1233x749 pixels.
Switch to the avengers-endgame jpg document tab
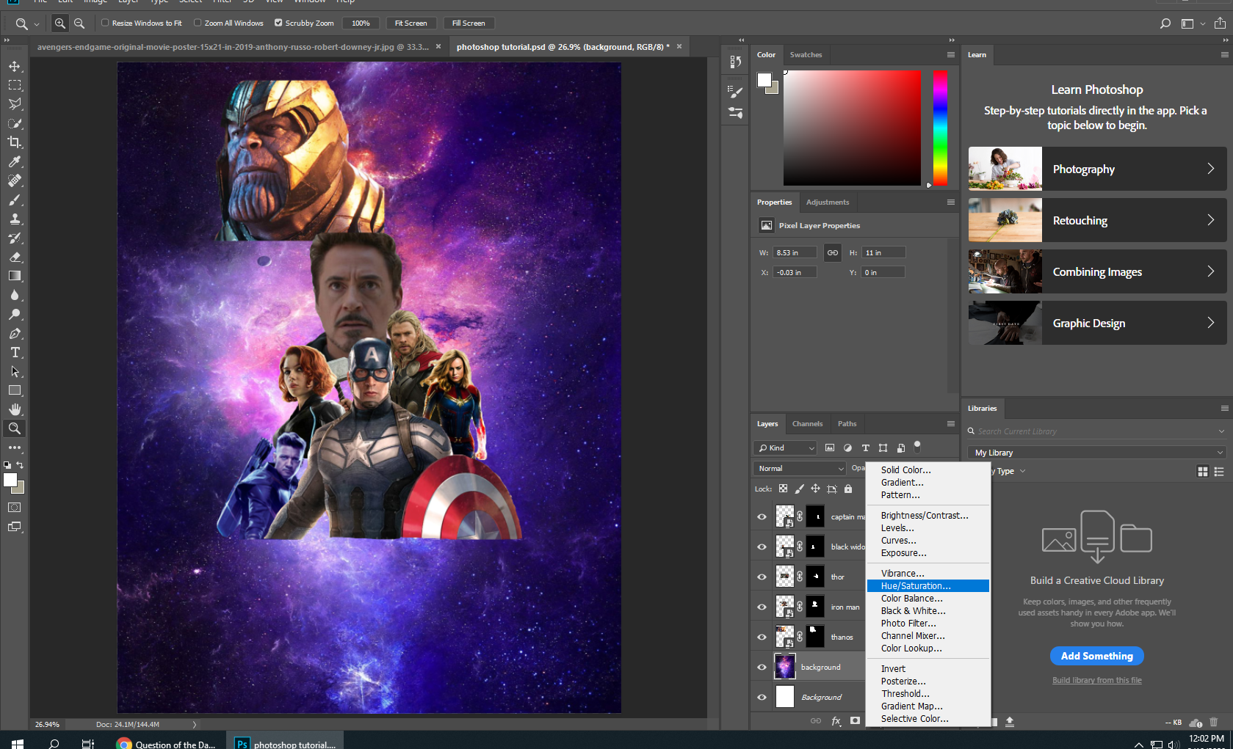pos(233,47)
